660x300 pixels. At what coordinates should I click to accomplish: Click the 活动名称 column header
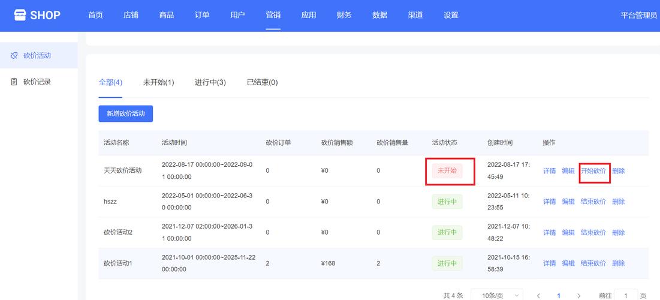click(x=116, y=143)
